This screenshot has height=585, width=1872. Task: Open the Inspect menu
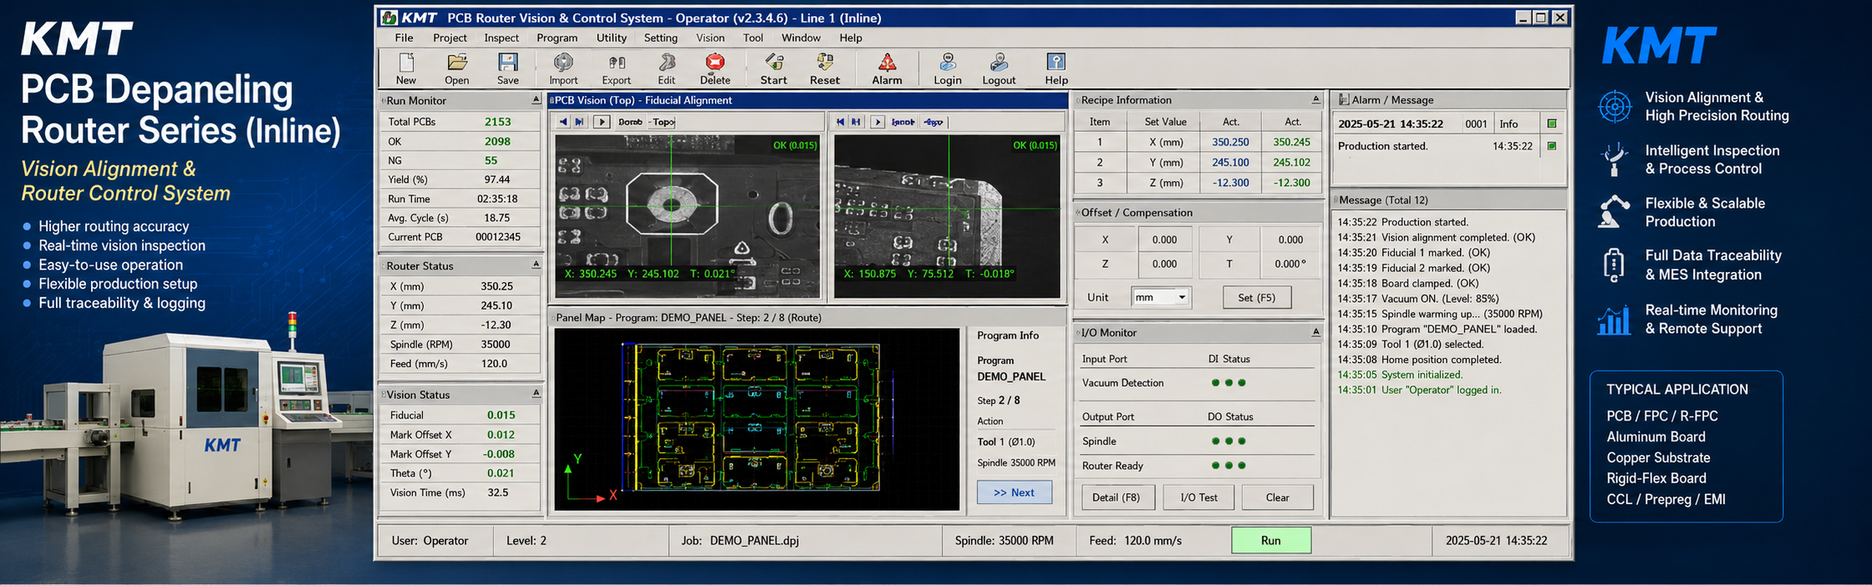coord(501,38)
